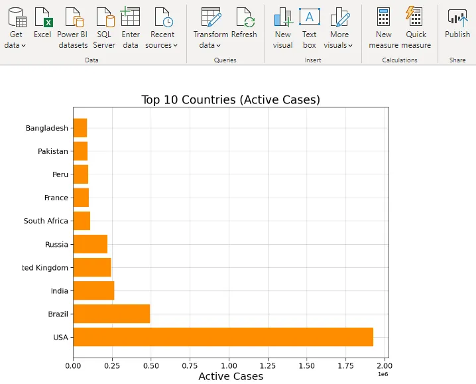Select the Brazil bar in chart
The width and height of the screenshot is (476, 384).
click(x=111, y=314)
